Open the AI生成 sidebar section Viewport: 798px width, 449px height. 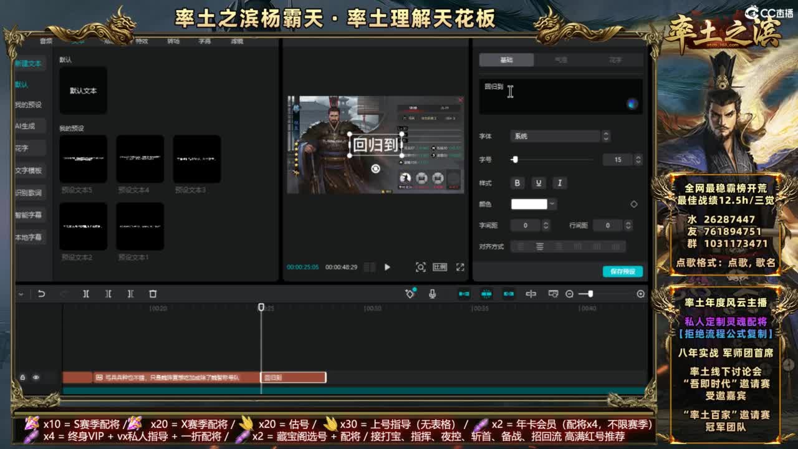(x=29, y=126)
